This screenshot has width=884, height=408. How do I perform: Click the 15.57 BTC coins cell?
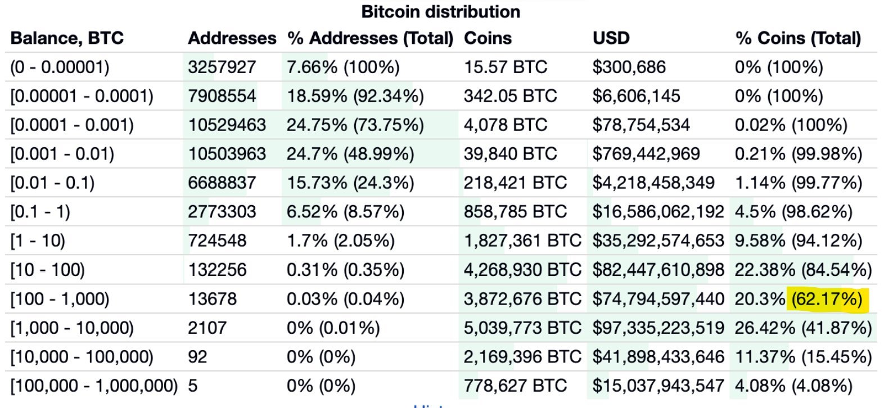click(506, 67)
